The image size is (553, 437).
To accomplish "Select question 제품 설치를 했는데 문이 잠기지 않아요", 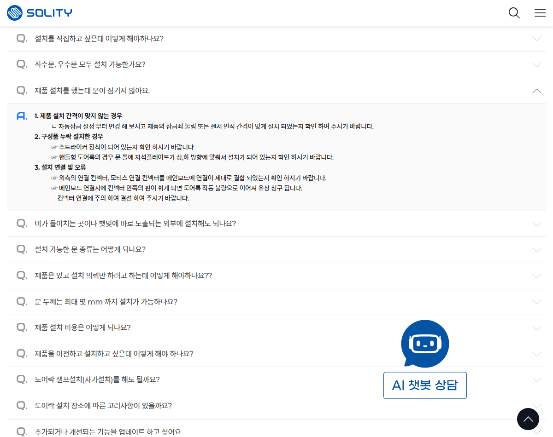I will [92, 91].
